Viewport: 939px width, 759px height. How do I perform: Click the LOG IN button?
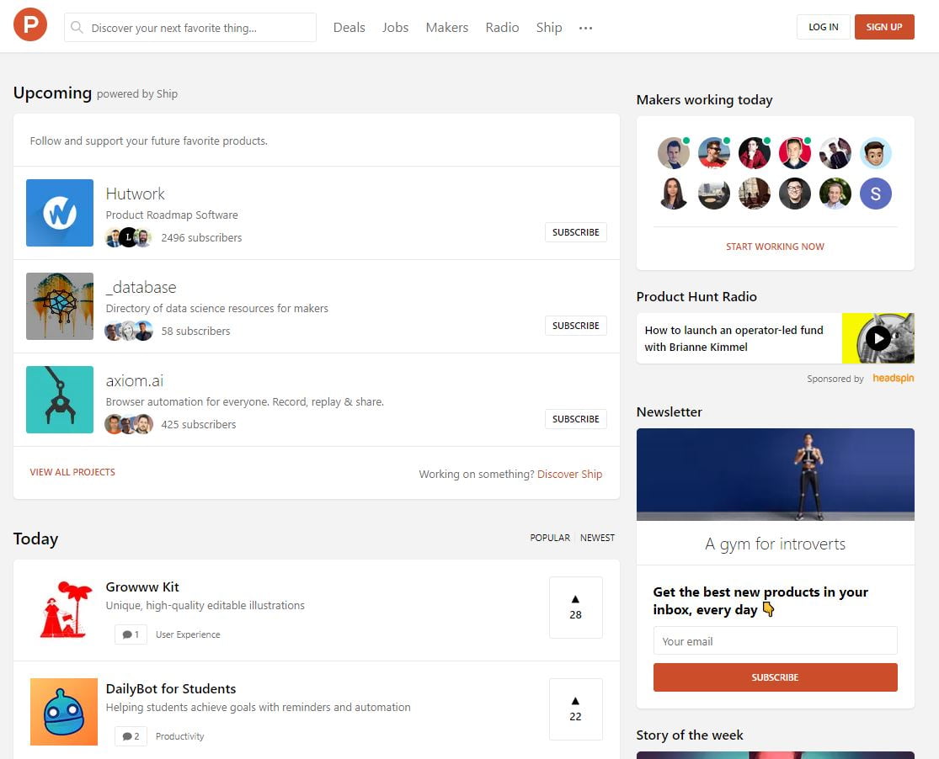point(824,27)
